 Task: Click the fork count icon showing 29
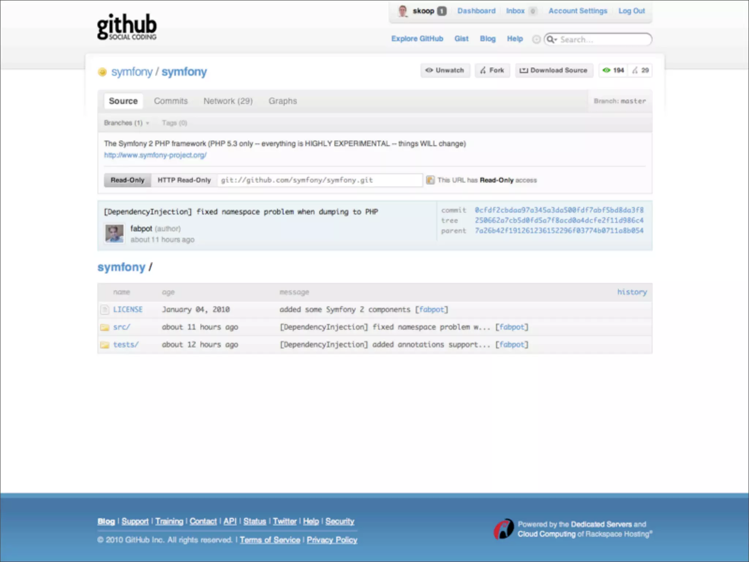coord(635,70)
